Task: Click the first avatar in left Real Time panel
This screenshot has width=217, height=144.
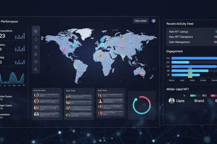Action: click(x=36, y=95)
